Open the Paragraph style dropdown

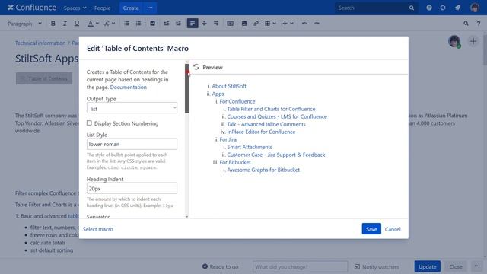point(24,24)
